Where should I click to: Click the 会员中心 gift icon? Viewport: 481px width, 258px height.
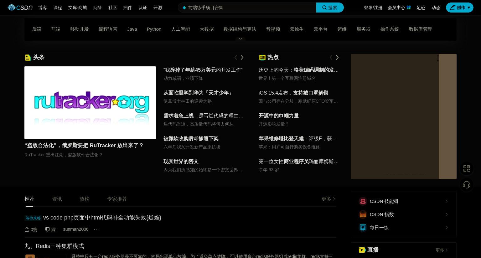[x=409, y=7]
